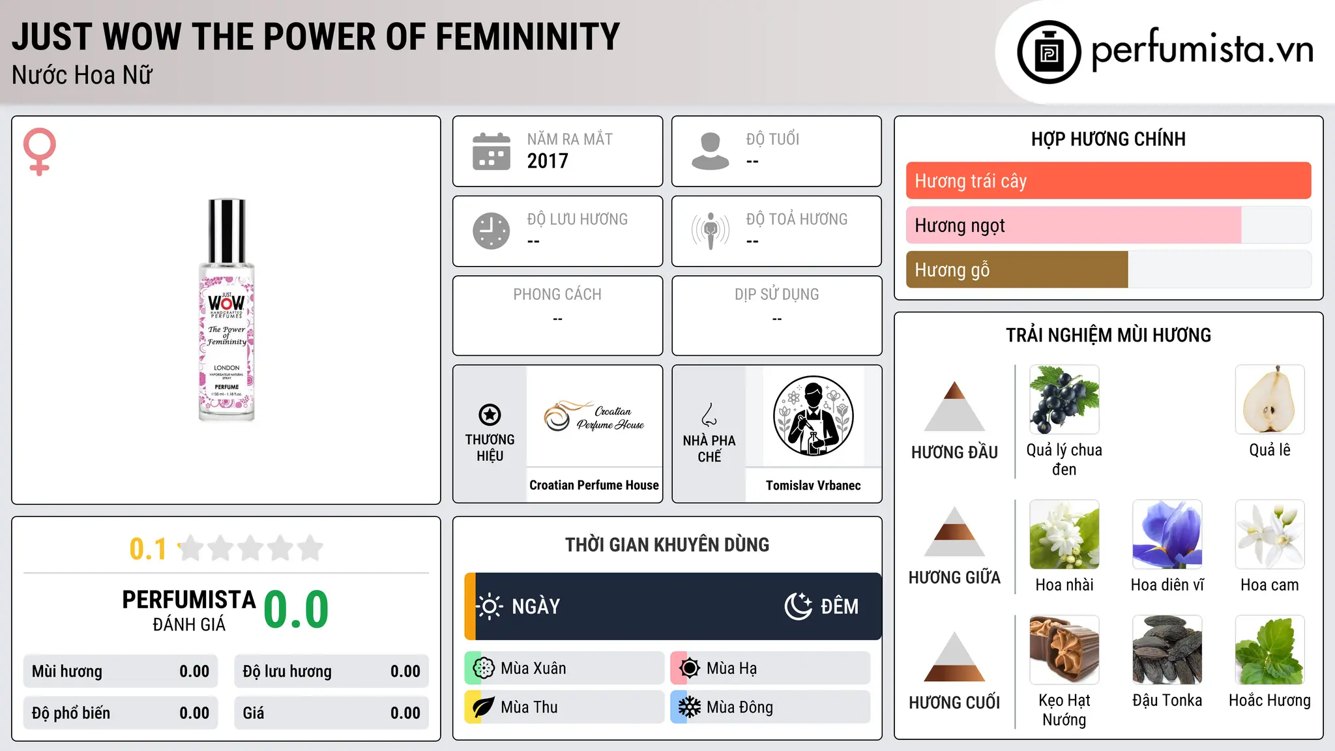Click the Perfumista Đánh Giá label
This screenshot has width=1335, height=751.
(189, 610)
